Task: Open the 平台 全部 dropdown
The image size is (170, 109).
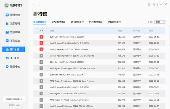Action: click(160, 22)
